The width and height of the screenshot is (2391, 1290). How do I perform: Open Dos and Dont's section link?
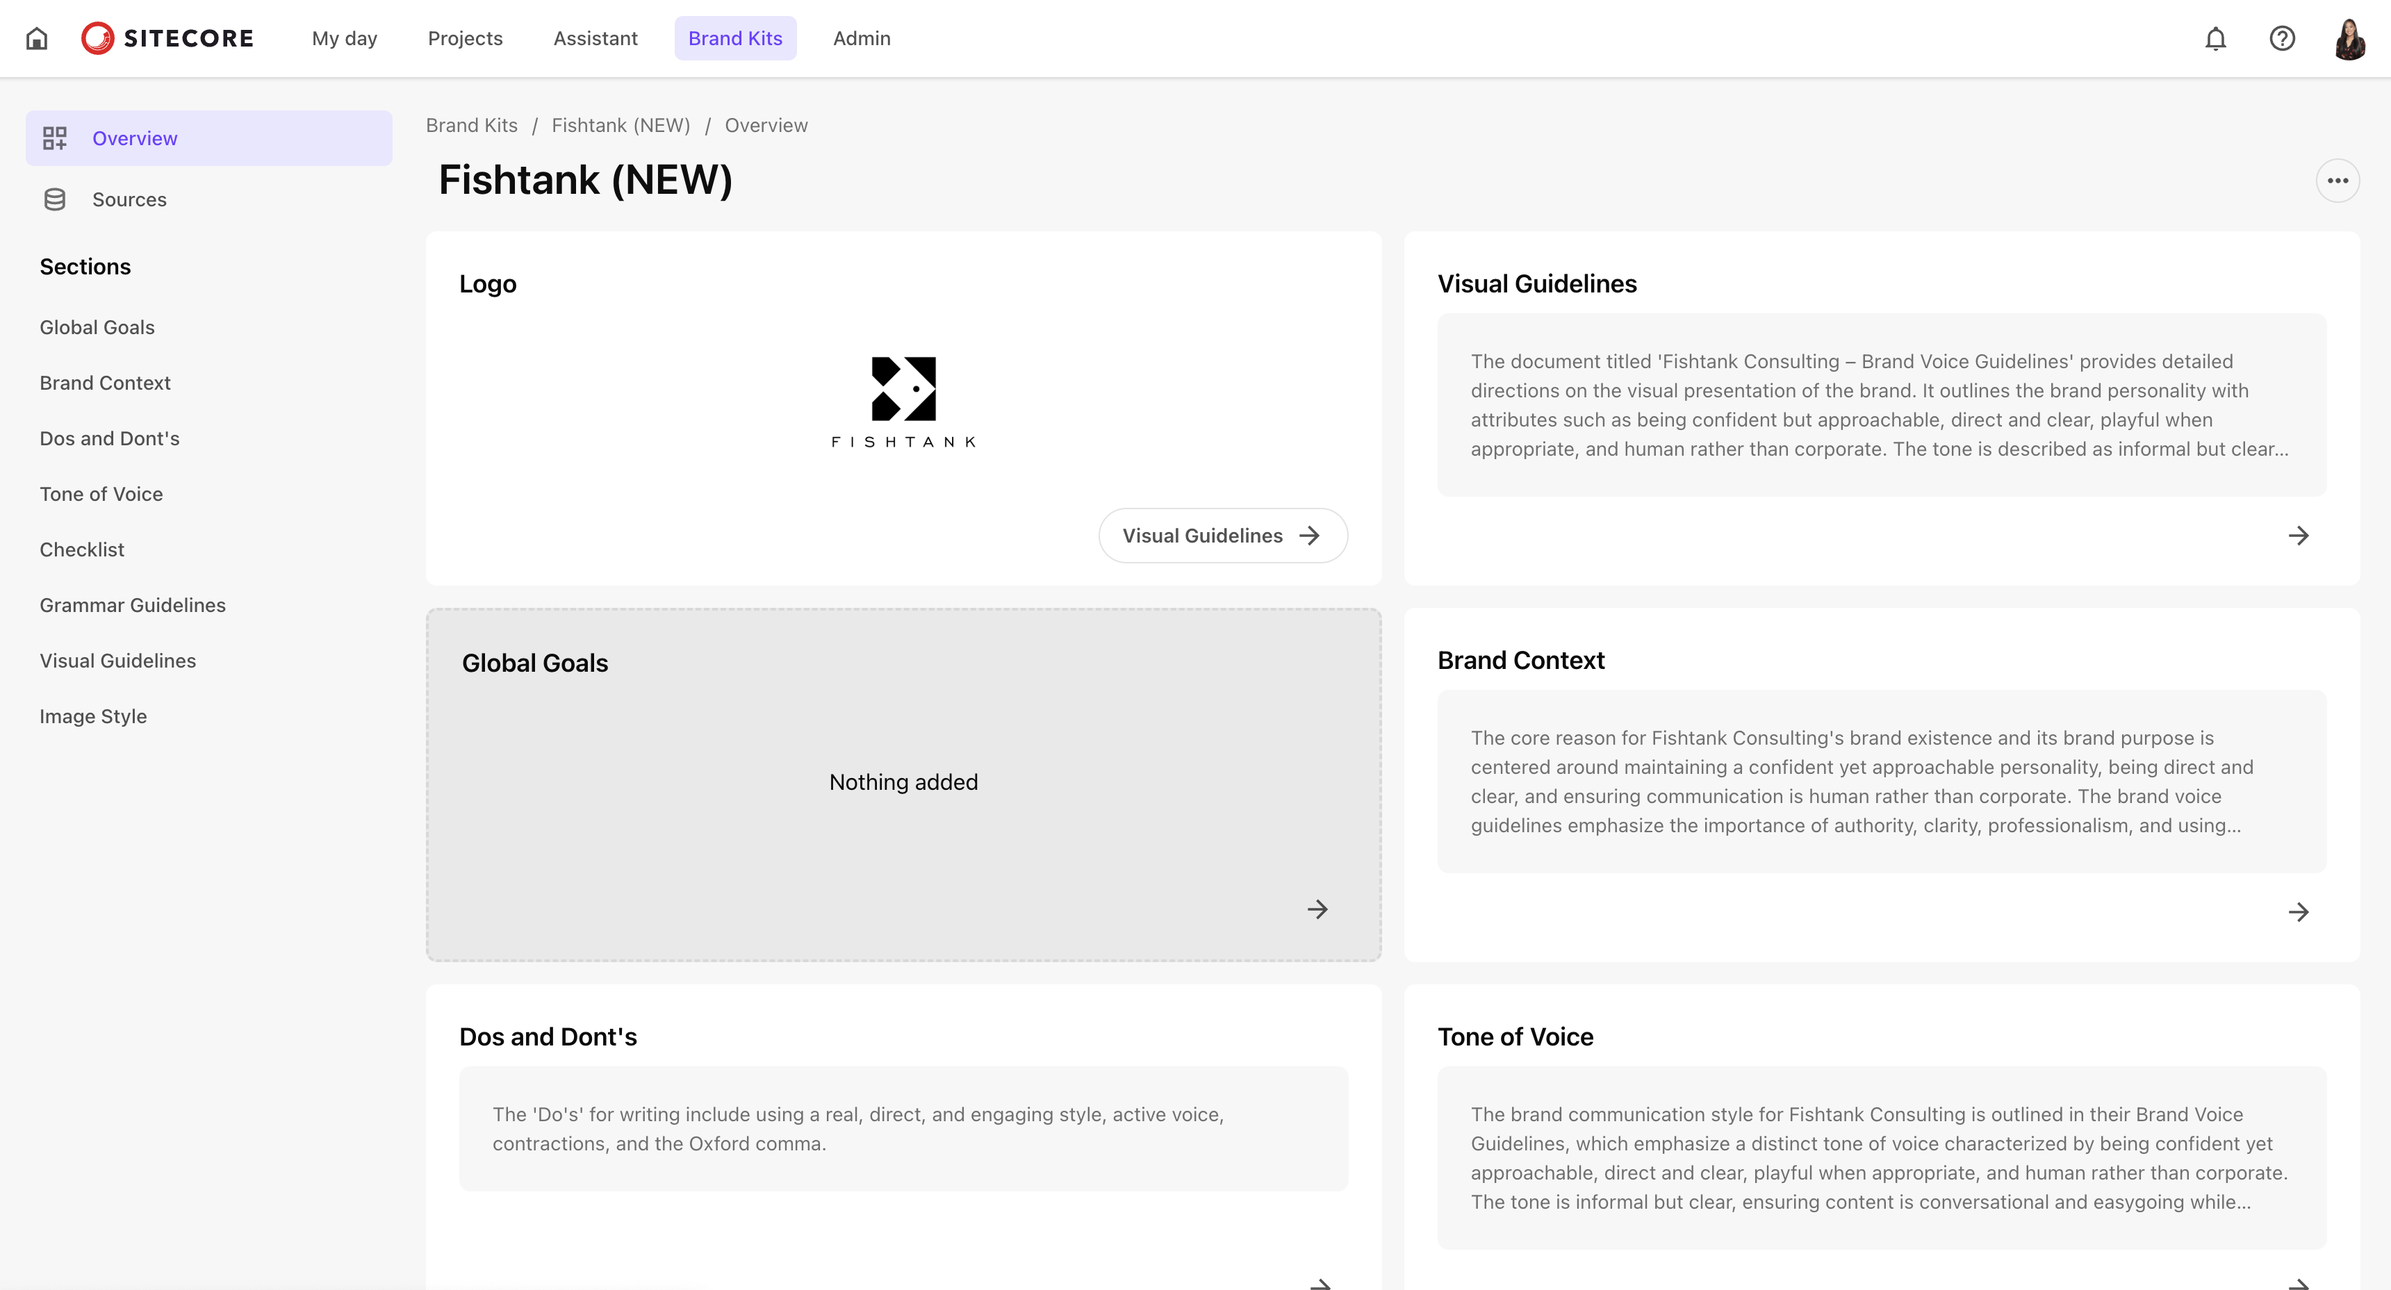pos(110,439)
